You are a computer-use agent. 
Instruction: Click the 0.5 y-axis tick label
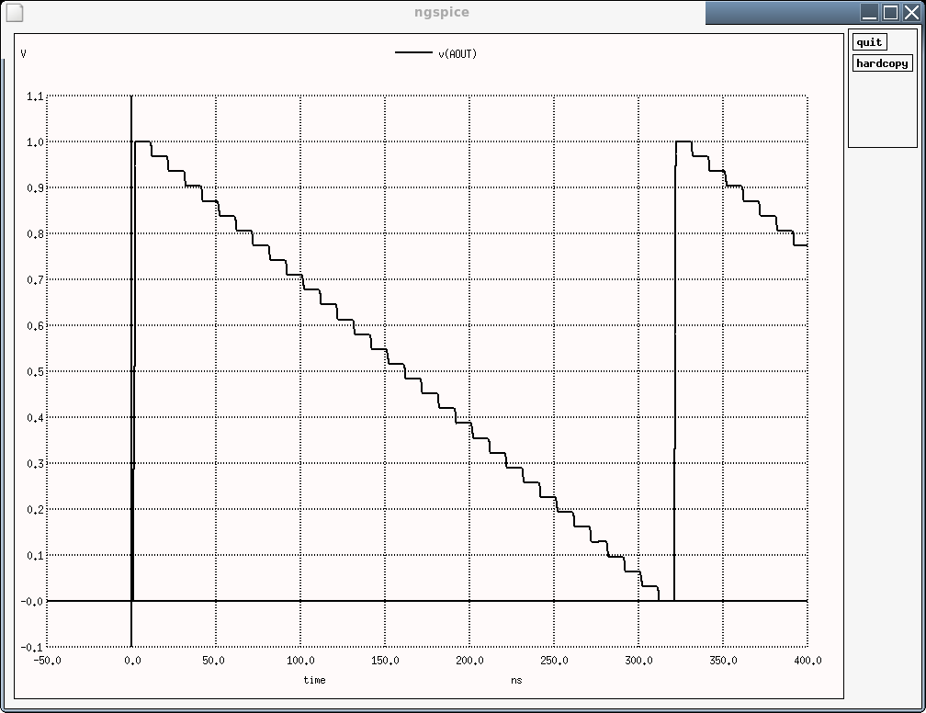click(x=34, y=372)
